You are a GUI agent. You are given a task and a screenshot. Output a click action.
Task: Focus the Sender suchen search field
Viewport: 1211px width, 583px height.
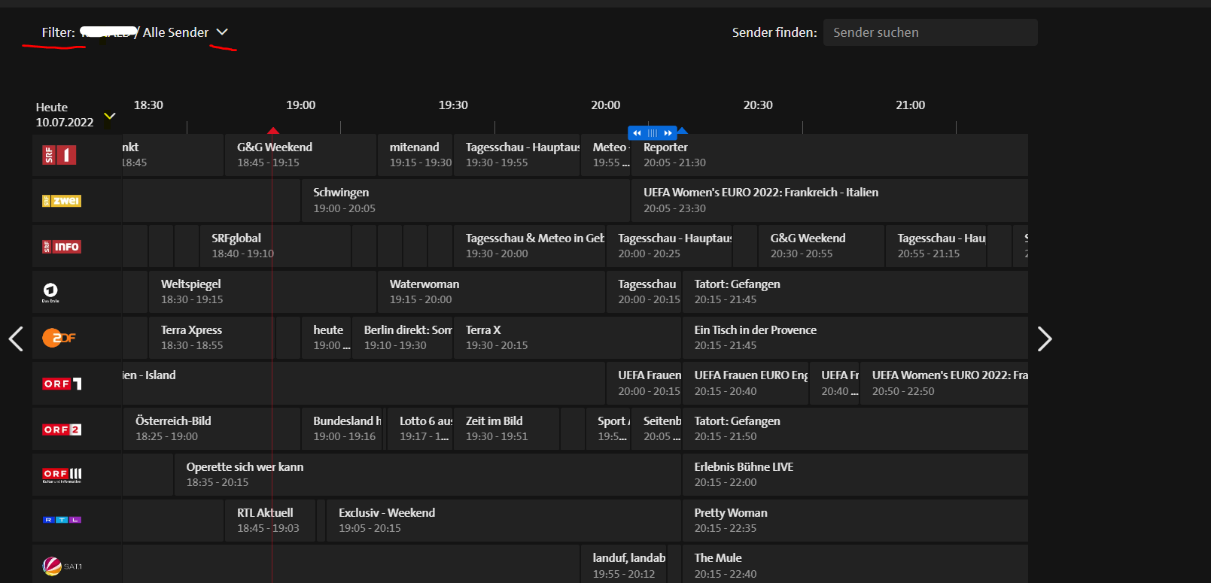[930, 32]
